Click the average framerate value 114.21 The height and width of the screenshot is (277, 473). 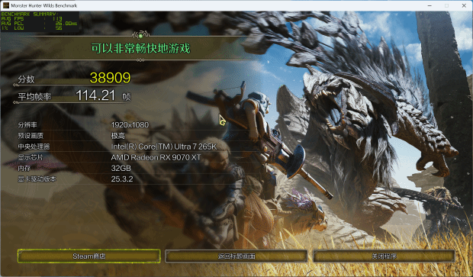(x=95, y=95)
